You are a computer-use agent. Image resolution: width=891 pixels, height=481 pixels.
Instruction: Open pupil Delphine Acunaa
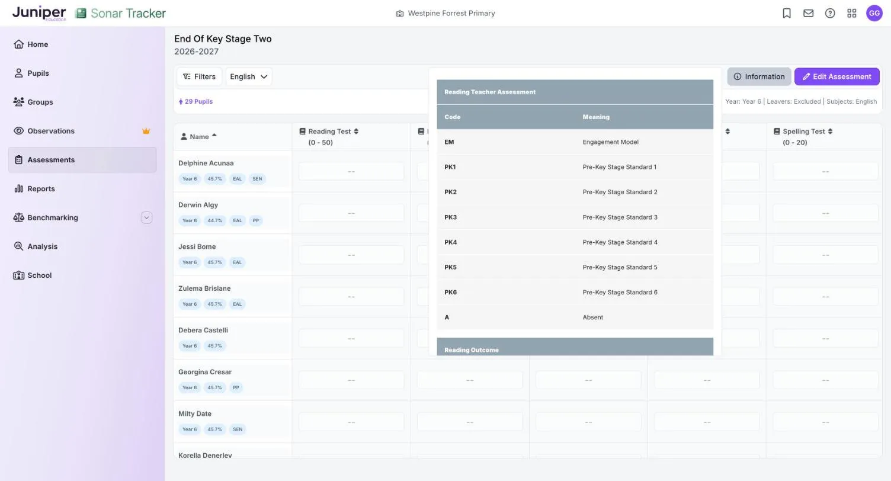point(206,163)
